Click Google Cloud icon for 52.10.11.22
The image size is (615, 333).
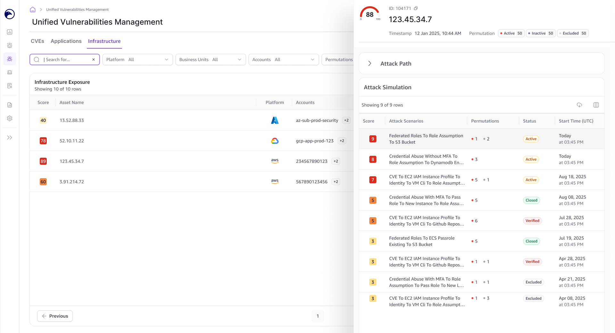click(275, 141)
